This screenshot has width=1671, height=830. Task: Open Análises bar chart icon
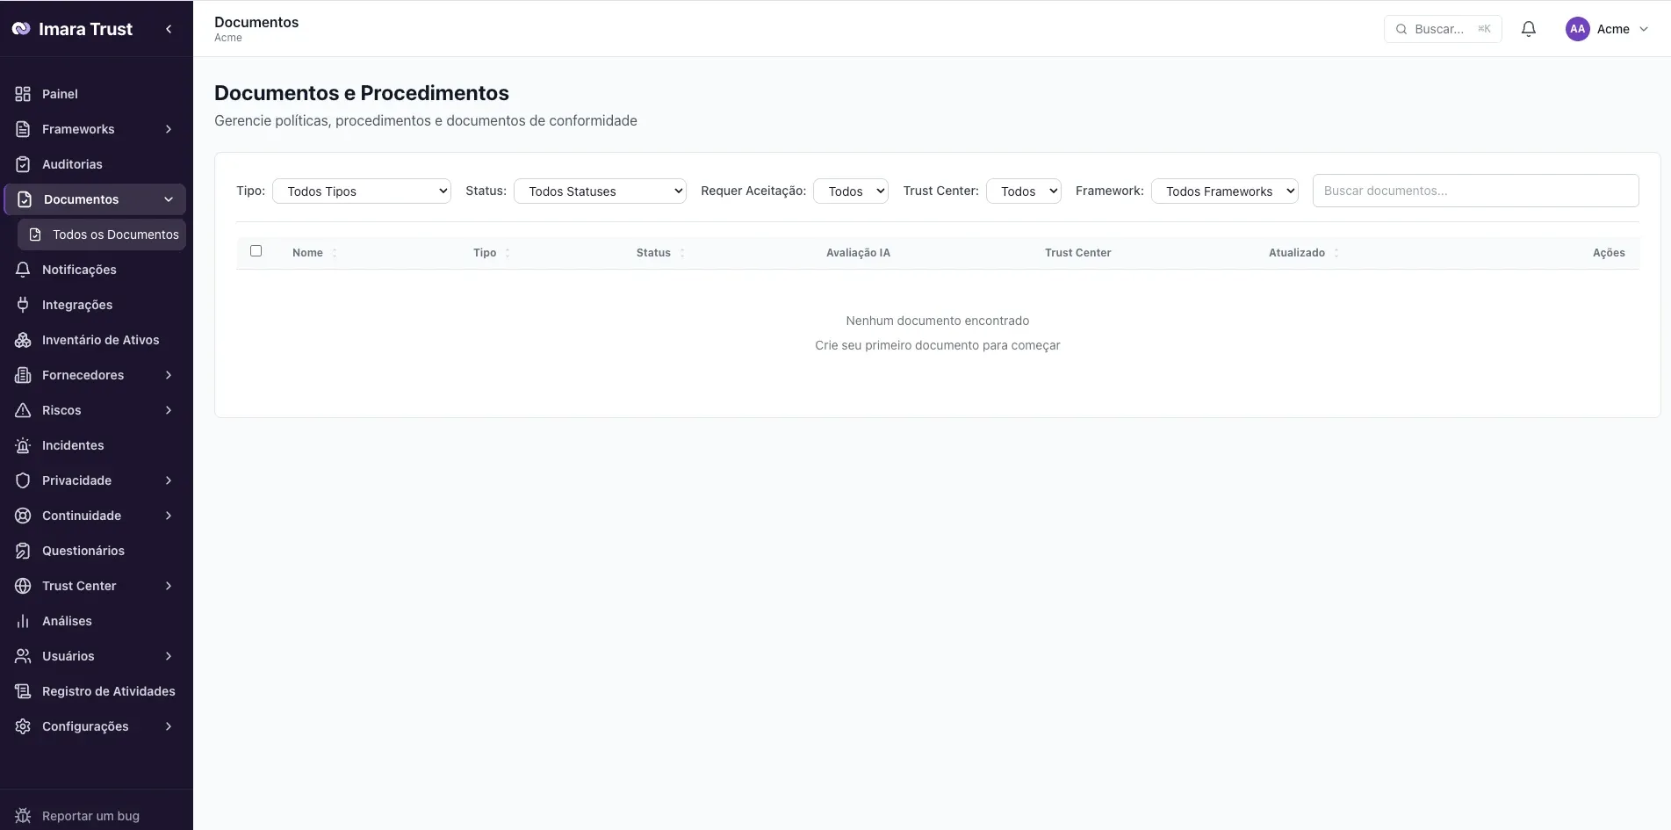(23, 621)
